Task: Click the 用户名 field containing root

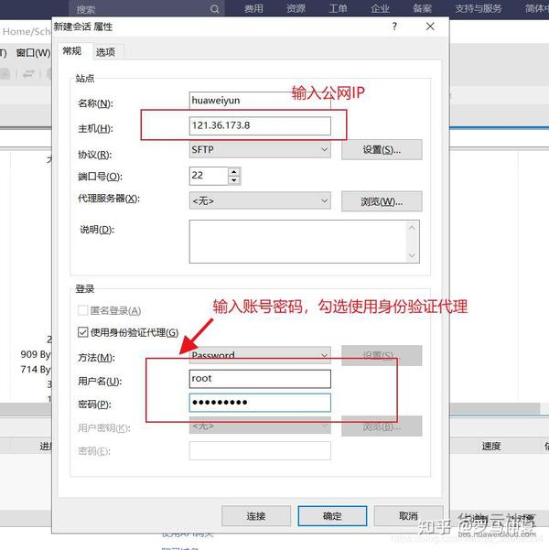Action: tap(260, 379)
